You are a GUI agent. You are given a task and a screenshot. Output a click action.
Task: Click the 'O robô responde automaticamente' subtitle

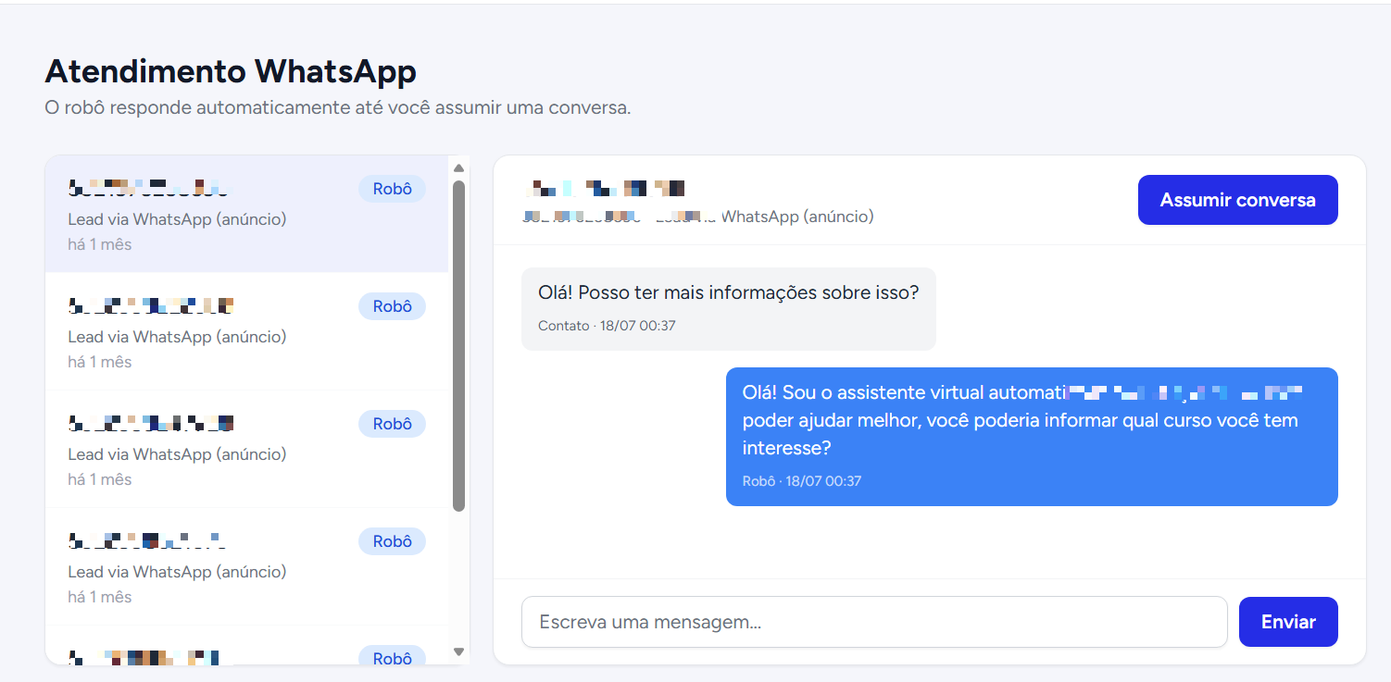[338, 108]
